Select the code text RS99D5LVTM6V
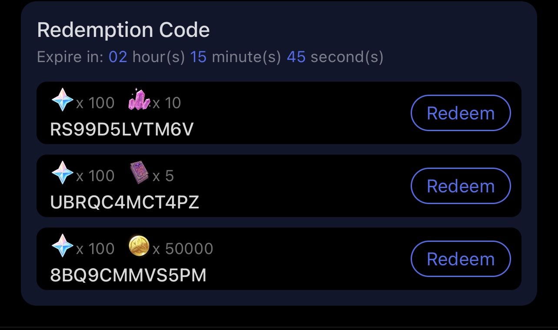This screenshot has width=558, height=330. [x=122, y=129]
